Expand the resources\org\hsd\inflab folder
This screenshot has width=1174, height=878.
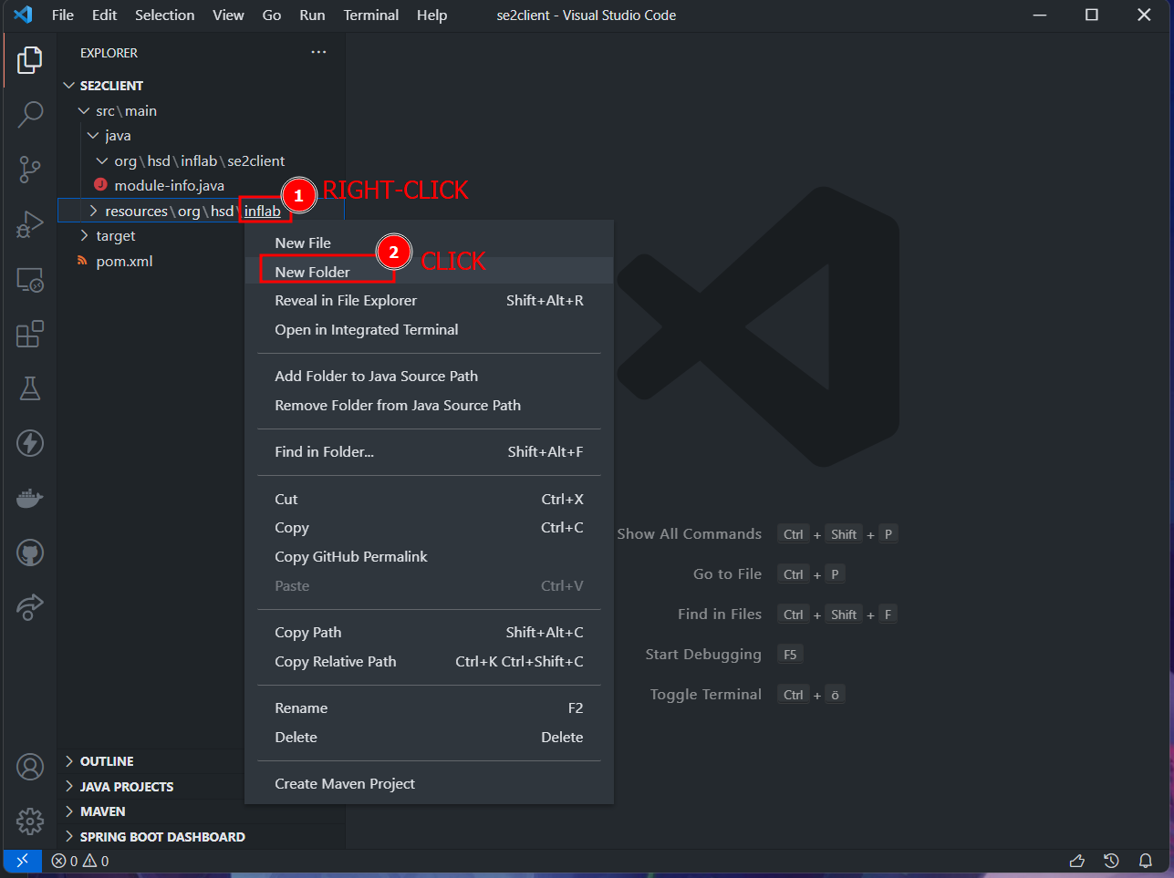click(x=93, y=212)
